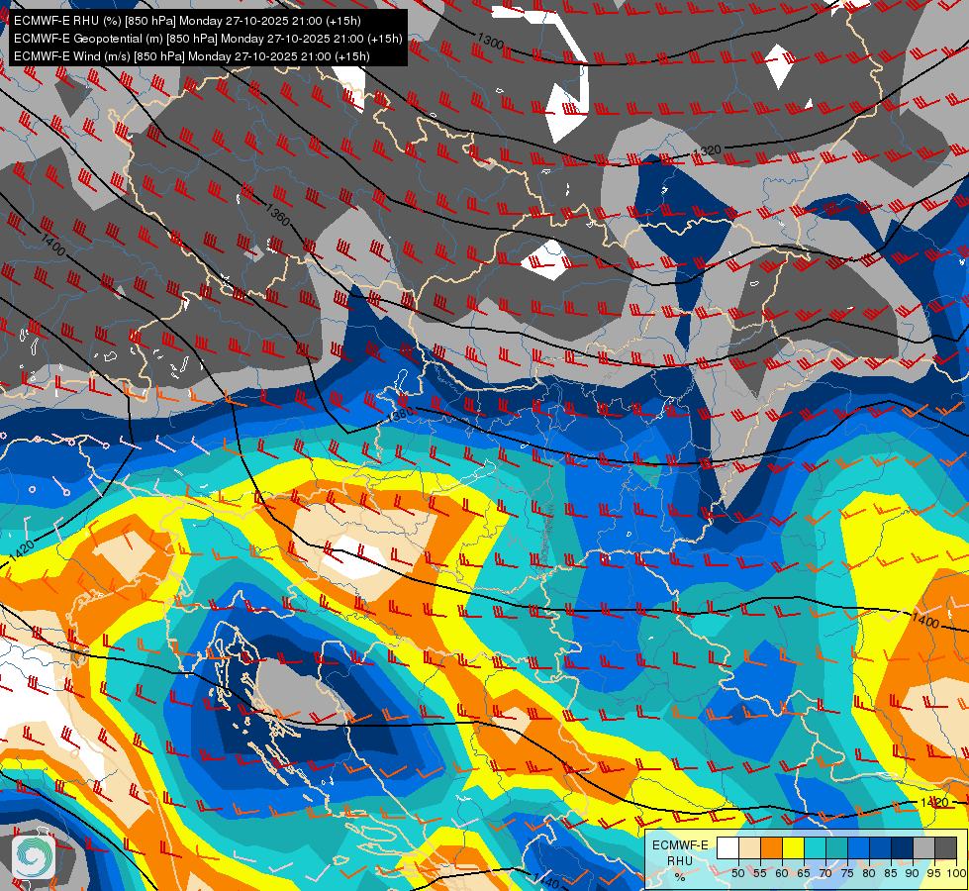This screenshot has width=969, height=891.
Task: Select the light gray 90–95% legend swatch
Action: [x=923, y=848]
